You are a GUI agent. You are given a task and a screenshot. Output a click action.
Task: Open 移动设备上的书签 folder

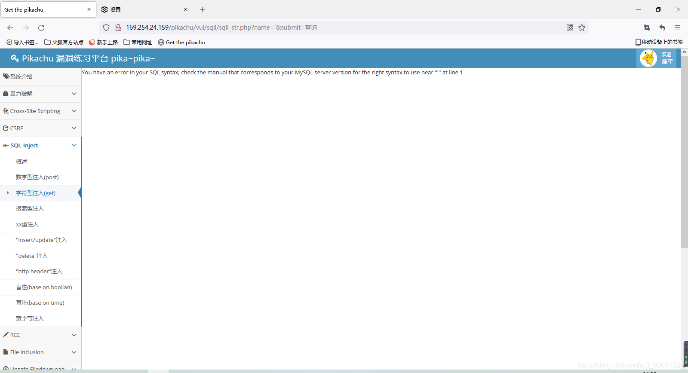click(x=659, y=42)
